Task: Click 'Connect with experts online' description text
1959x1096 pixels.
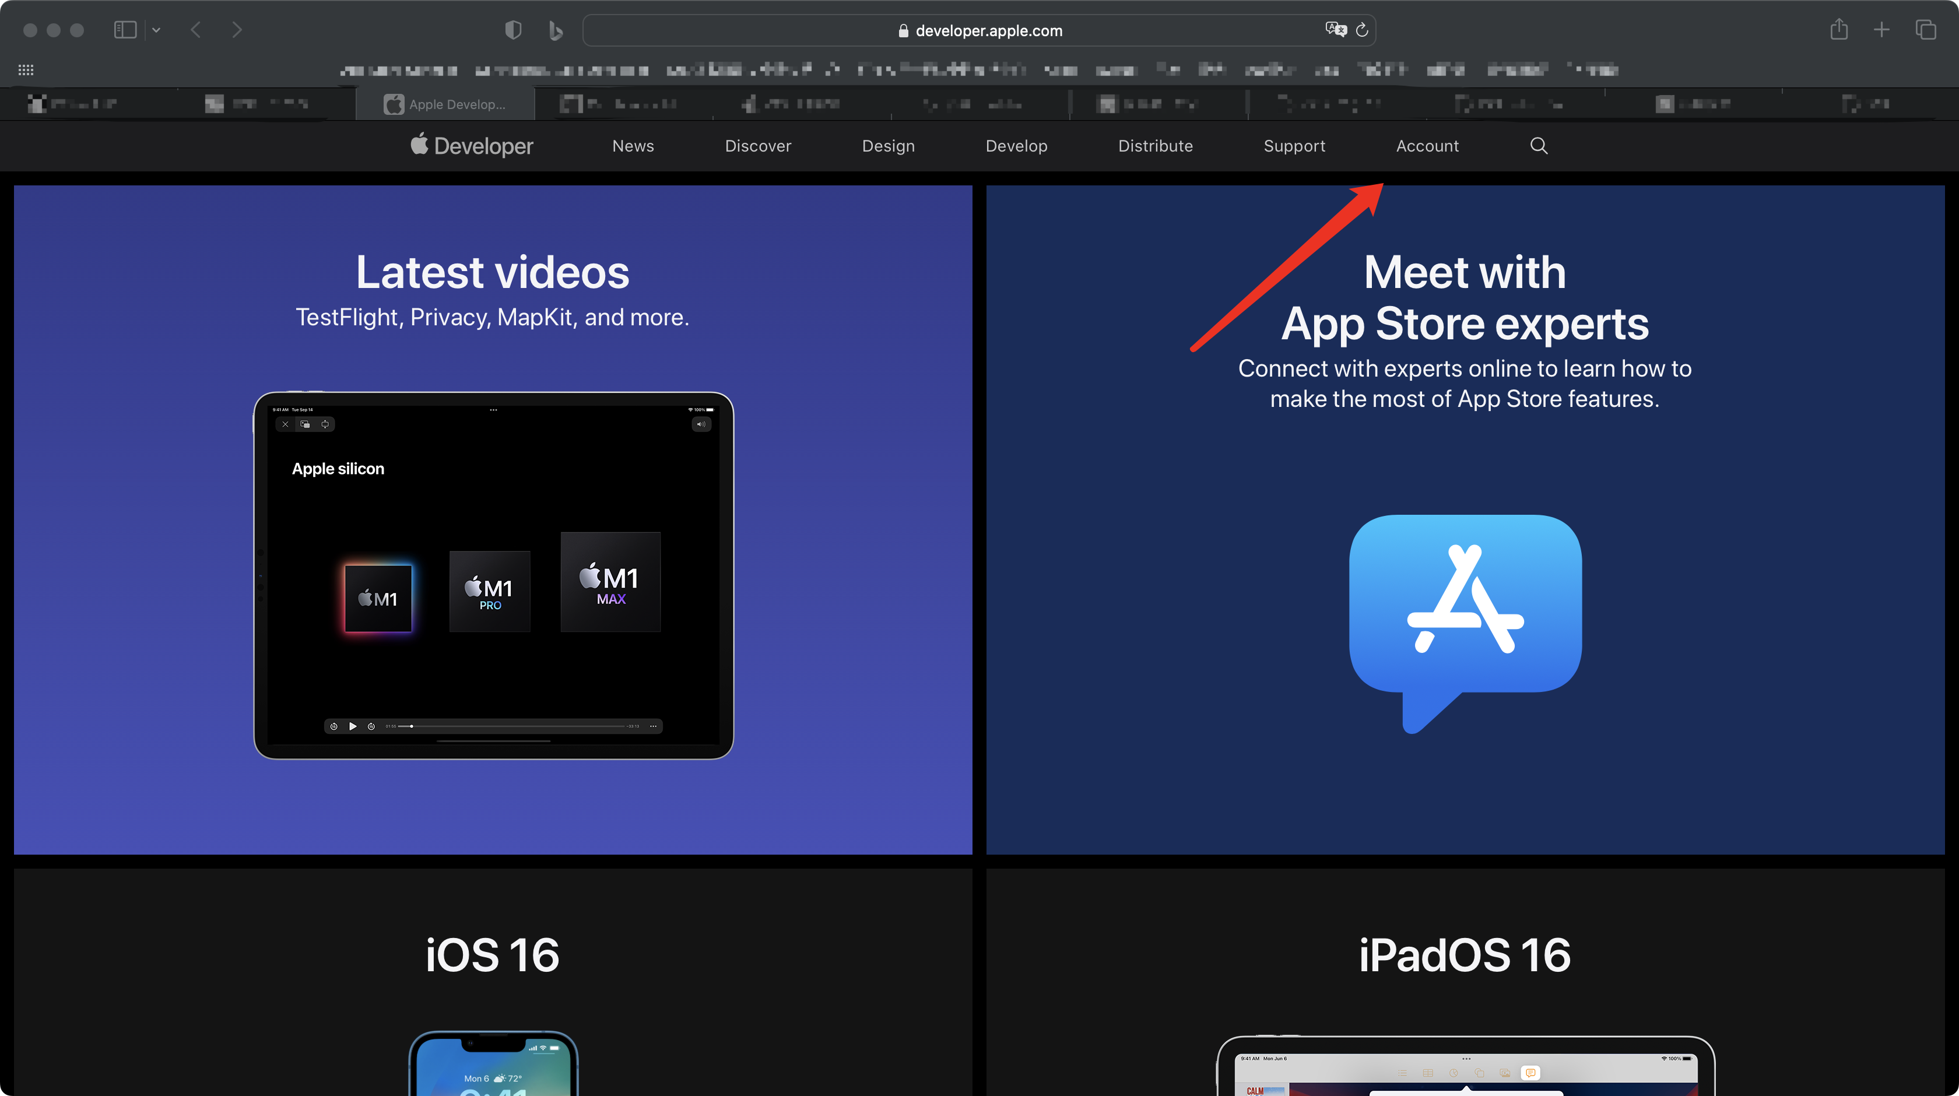Action: [1465, 384]
